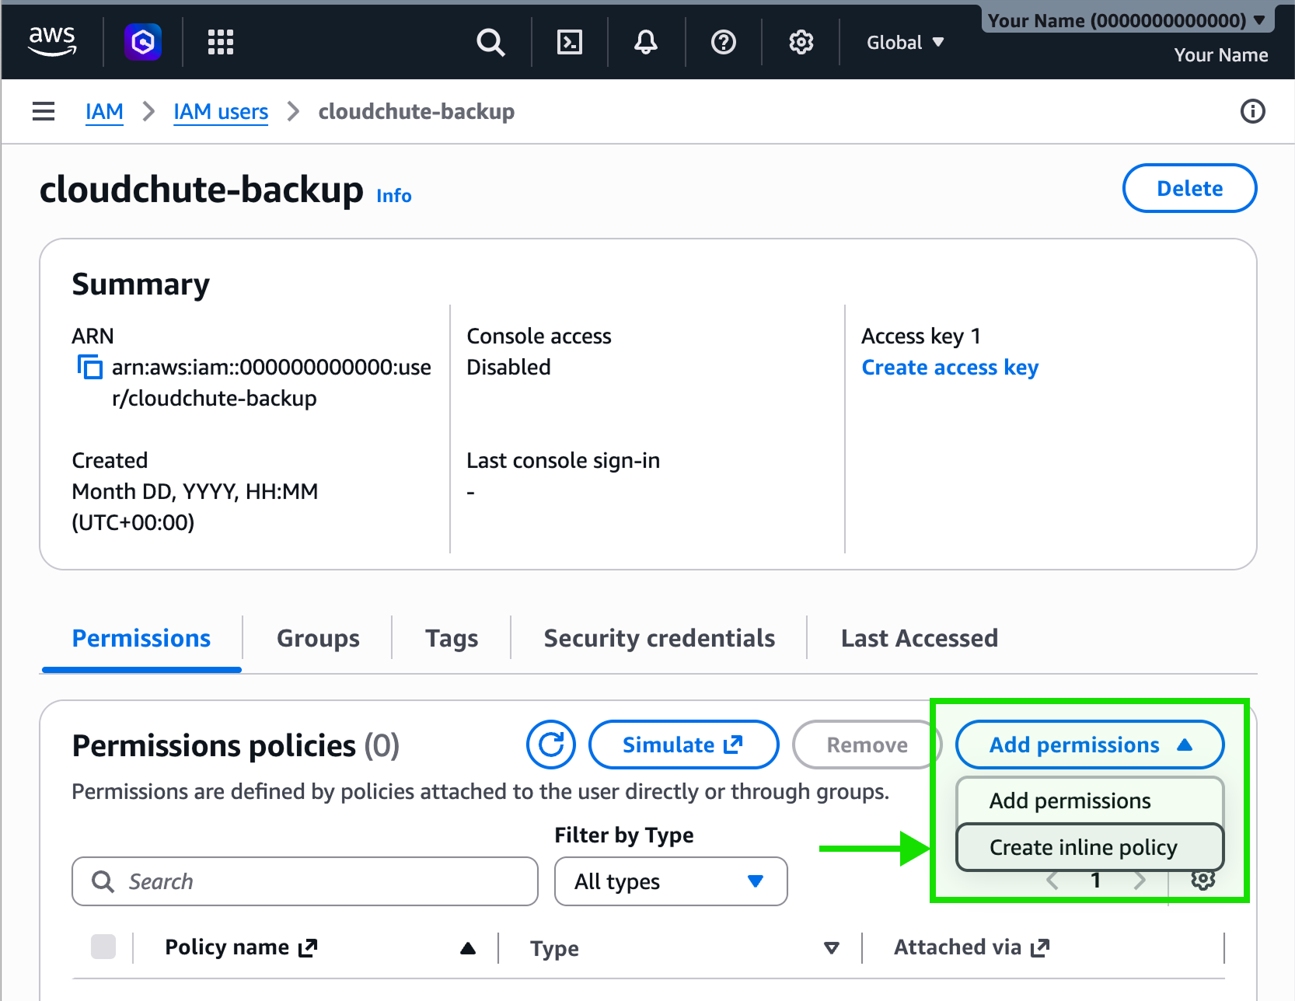
Task: Open the info panel circle icon
Action: [1252, 111]
